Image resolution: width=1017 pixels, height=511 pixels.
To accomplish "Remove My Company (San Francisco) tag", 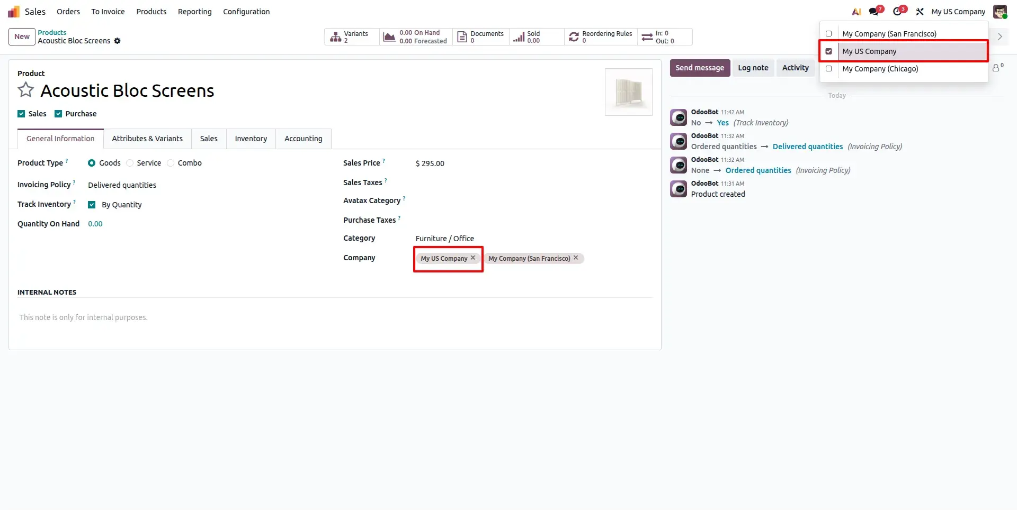I will coord(576,258).
